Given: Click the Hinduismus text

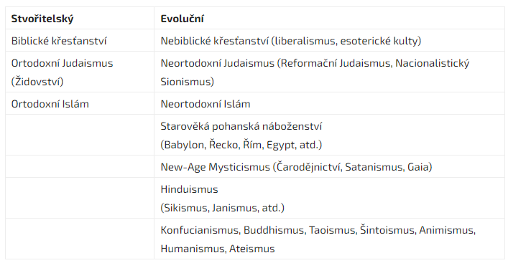Looking at the screenshot, I should tap(189, 189).
